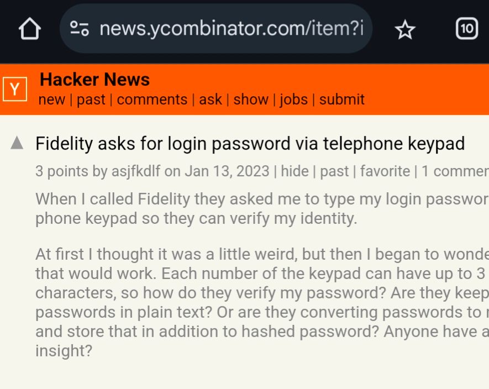
Task: Bookmark this page with the star icon
Action: 405,29
